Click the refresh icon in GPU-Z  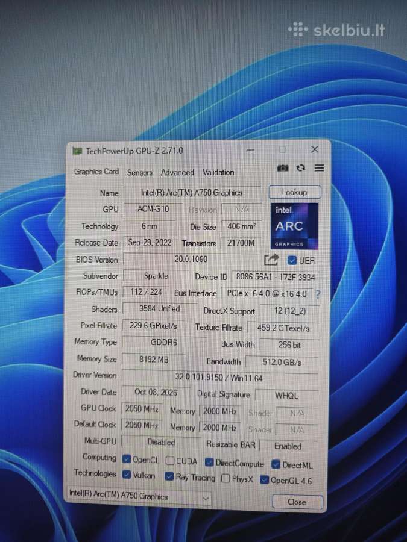pyautogui.click(x=301, y=168)
